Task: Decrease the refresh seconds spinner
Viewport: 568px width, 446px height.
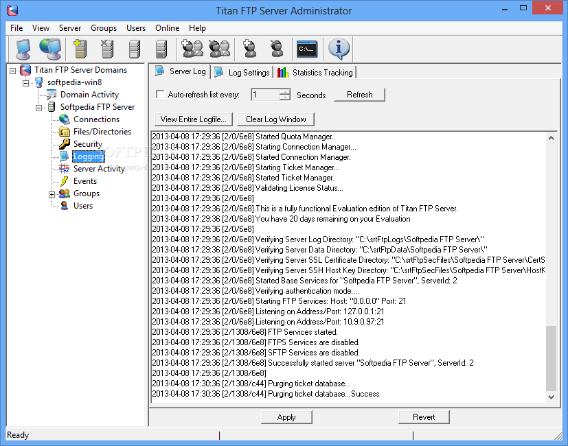Action: [285, 97]
